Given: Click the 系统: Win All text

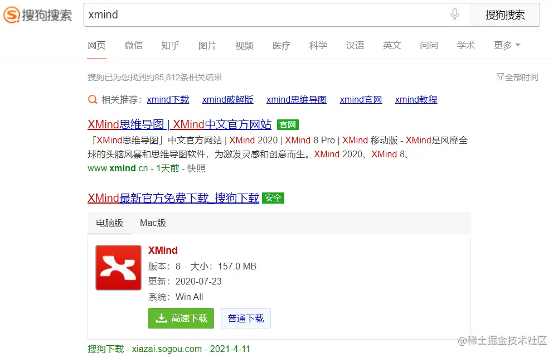Looking at the screenshot, I should point(176,297).
